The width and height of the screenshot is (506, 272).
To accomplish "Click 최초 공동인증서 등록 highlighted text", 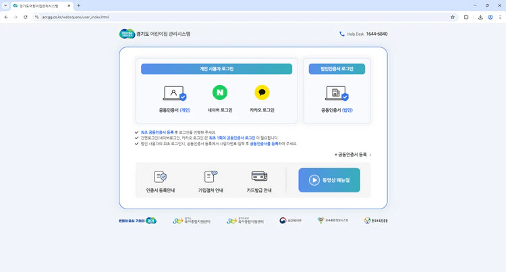I will (x=157, y=132).
